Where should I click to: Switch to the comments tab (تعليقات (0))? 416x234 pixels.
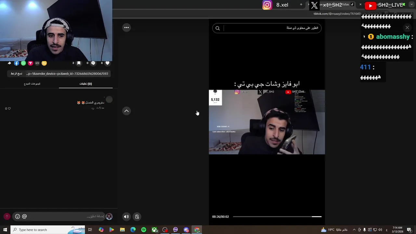point(86,84)
